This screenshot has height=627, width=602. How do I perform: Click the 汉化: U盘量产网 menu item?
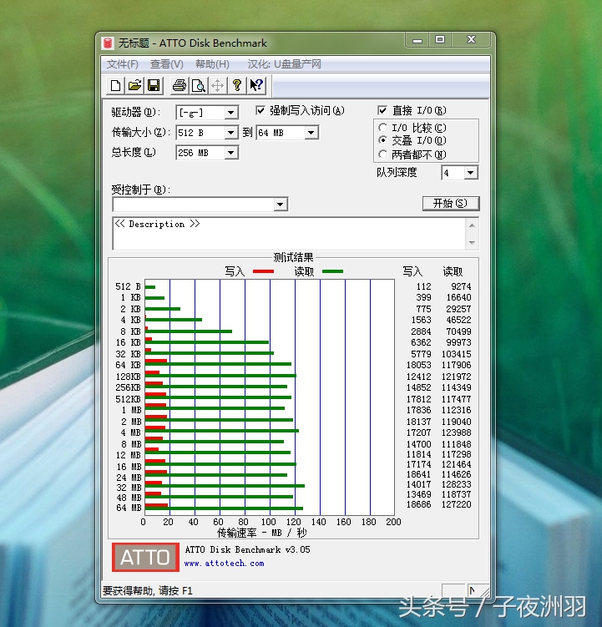(x=284, y=64)
